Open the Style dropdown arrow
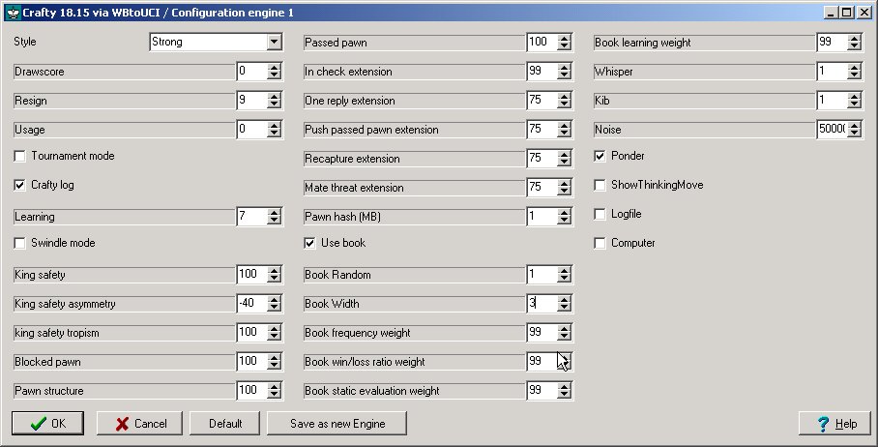878x447 pixels. coord(274,42)
